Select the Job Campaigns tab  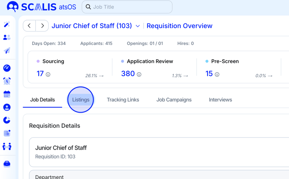point(174,100)
